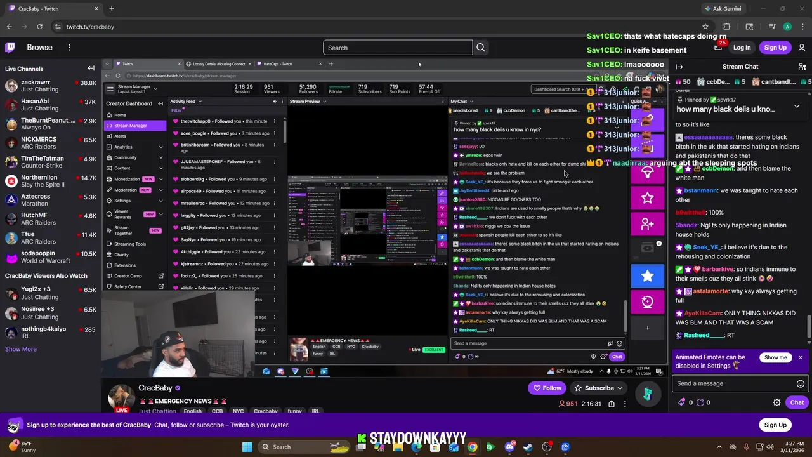Open Northernlion channel in sidebar
Viewport: 812px width, 457px height.
(x=50, y=181)
